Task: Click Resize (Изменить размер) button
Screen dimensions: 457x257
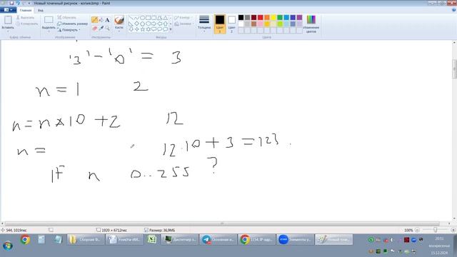Action: pyautogui.click(x=72, y=24)
